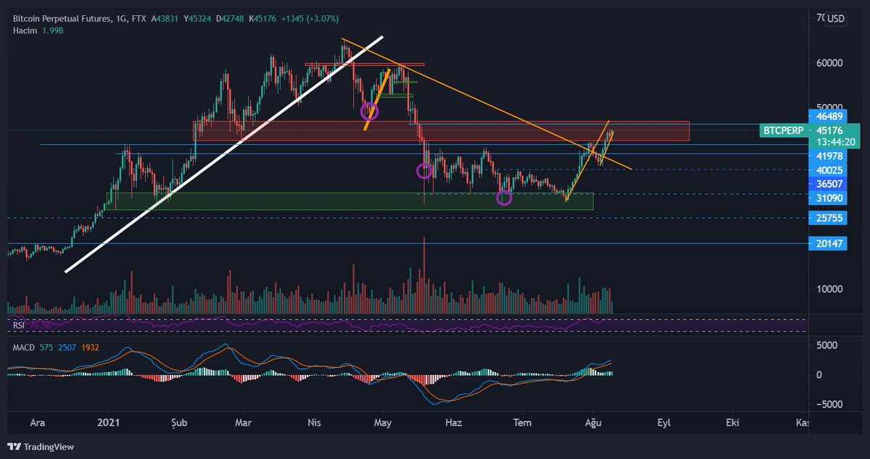The image size is (870, 459).
Task: Click the 2021 year label on the time axis
Action: 109,422
